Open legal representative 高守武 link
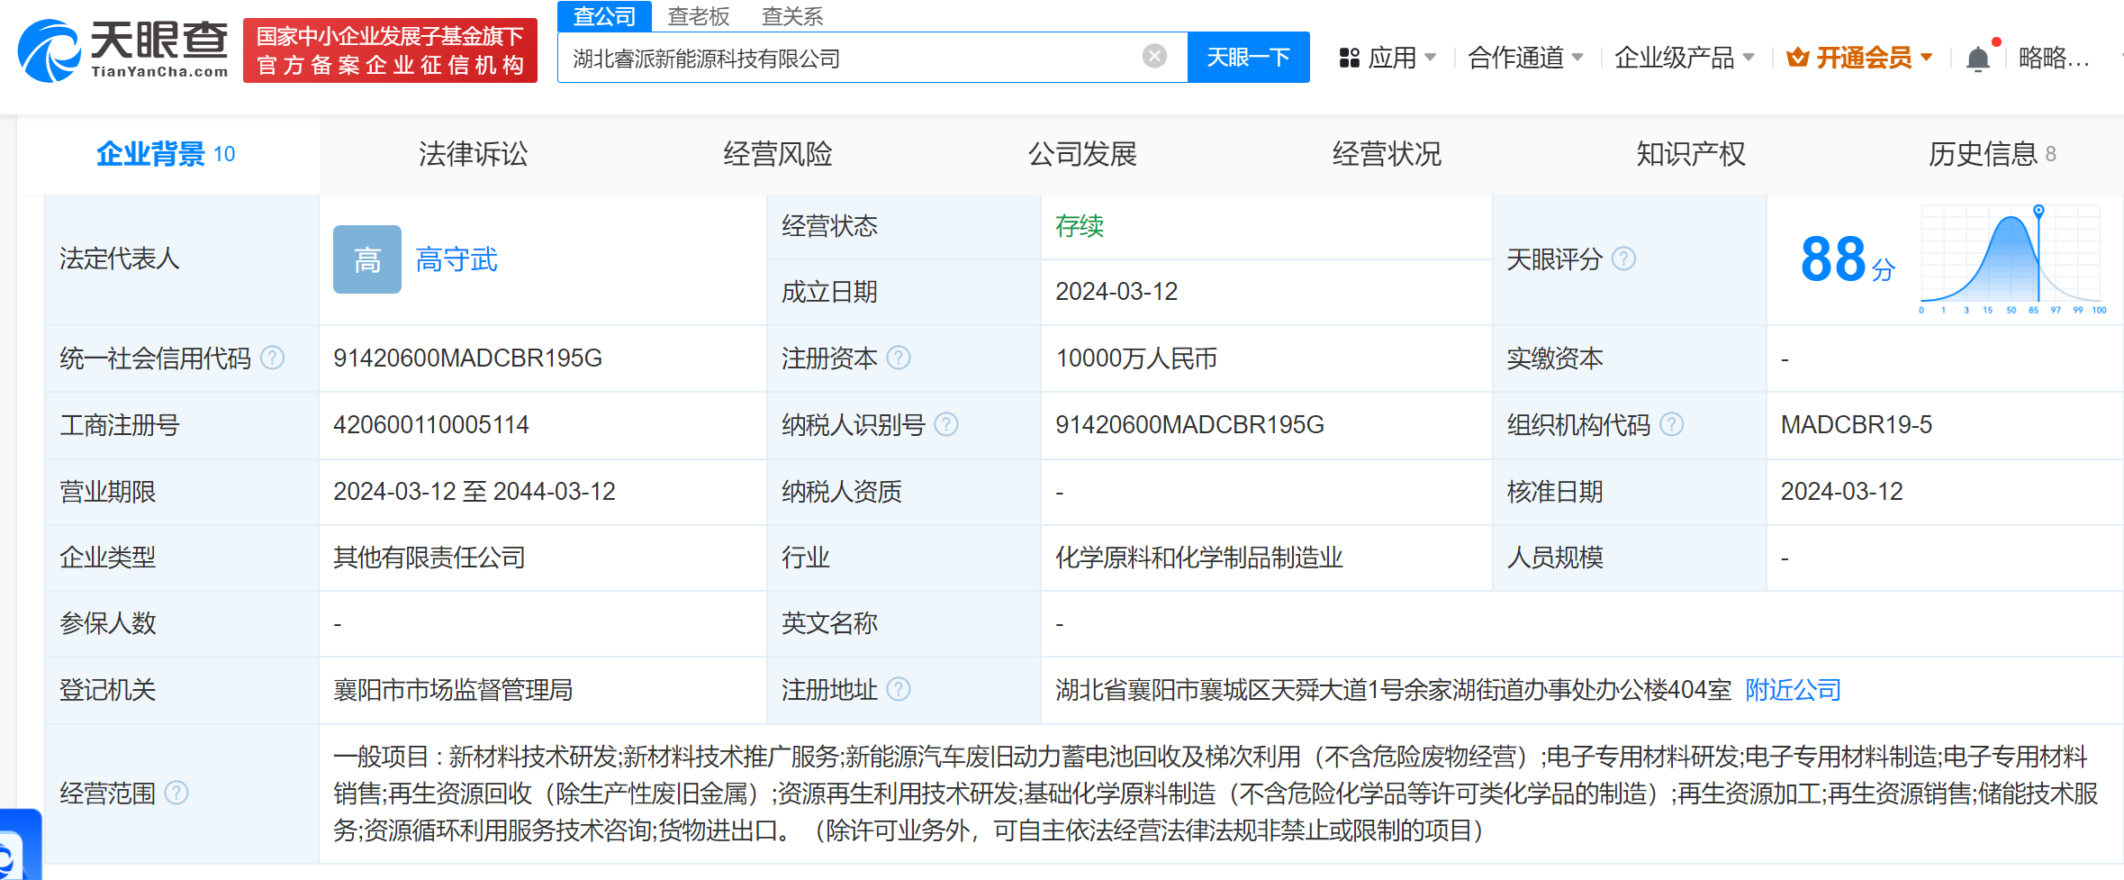Viewport: 2124px width, 880px height. pos(456,260)
